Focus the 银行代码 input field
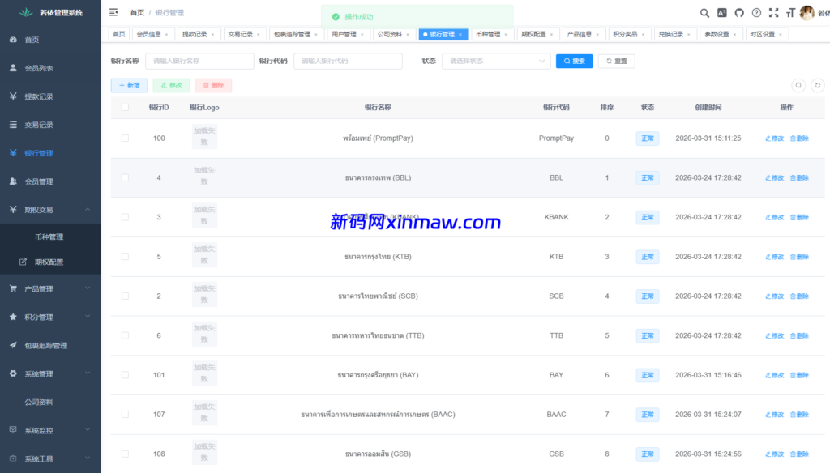Screen dimensions: 830x473 tap(348, 61)
